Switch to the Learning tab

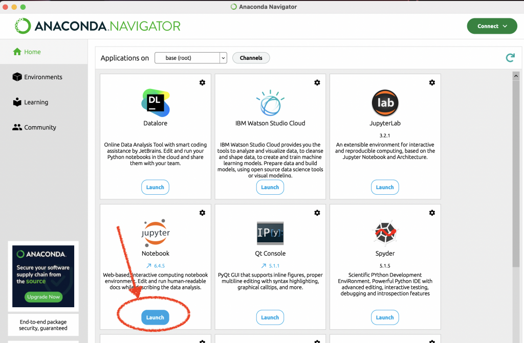[36, 102]
